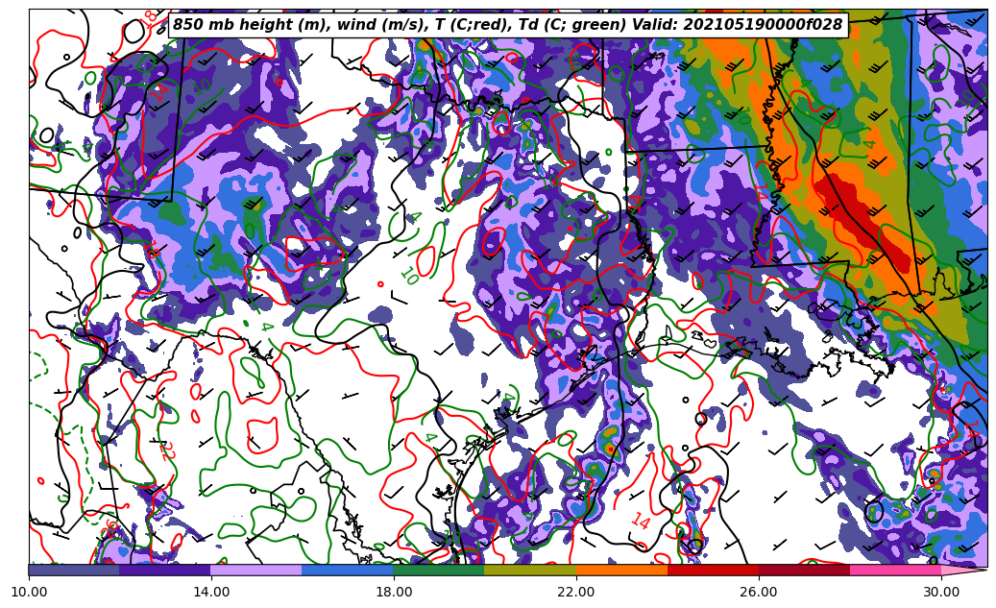Image resolution: width=996 pixels, height=608 pixels.
Task: Select the lavender colorbar segment
Action: click(x=255, y=570)
